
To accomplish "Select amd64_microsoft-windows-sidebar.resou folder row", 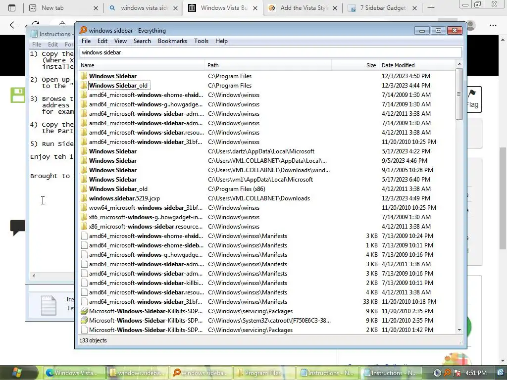I will pyautogui.click(x=267, y=133).
